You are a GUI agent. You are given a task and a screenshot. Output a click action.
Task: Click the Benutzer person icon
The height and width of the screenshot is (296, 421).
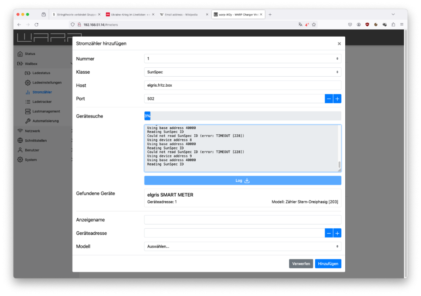[20, 150]
